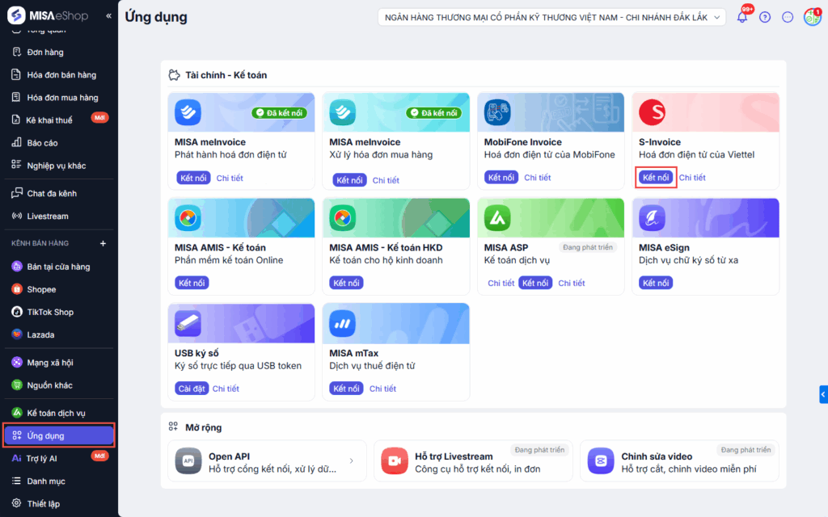This screenshot has width=828, height=517.
Task: Click the MISA eSign feather icon
Action: (653, 218)
